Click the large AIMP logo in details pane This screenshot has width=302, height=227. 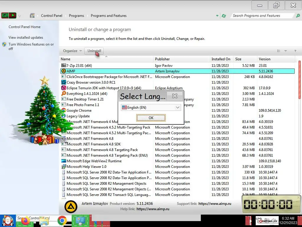click(71, 207)
